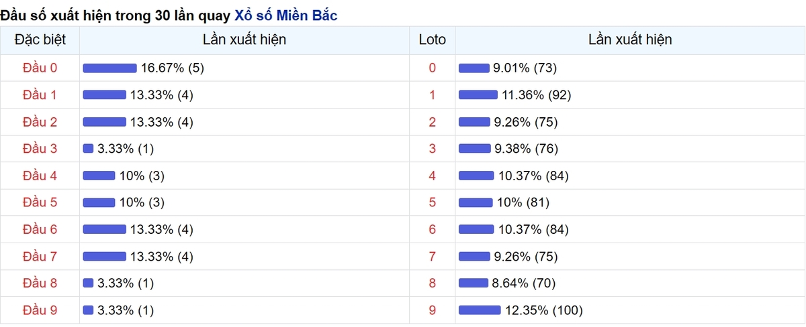806x327 pixels.
Task: Click Loto 8 bar showing 8.64% (70)
Action: click(x=474, y=283)
